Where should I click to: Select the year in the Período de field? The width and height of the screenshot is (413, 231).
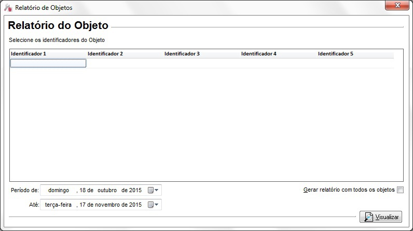pos(135,190)
